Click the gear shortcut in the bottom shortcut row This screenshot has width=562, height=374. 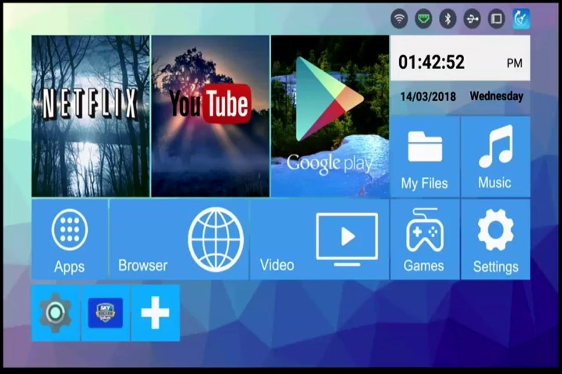(56, 313)
